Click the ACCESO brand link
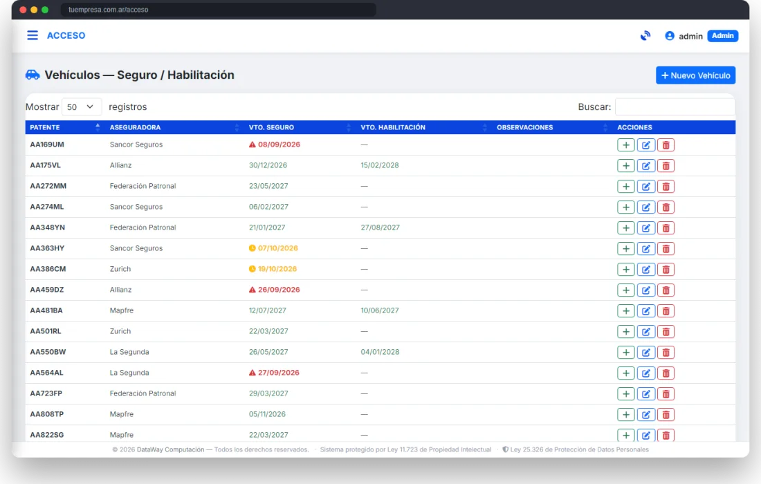 pyautogui.click(x=66, y=35)
